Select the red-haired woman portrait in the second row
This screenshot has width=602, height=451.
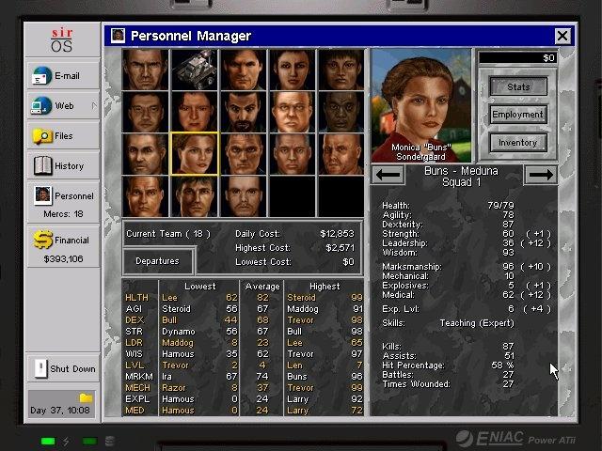tap(195, 112)
